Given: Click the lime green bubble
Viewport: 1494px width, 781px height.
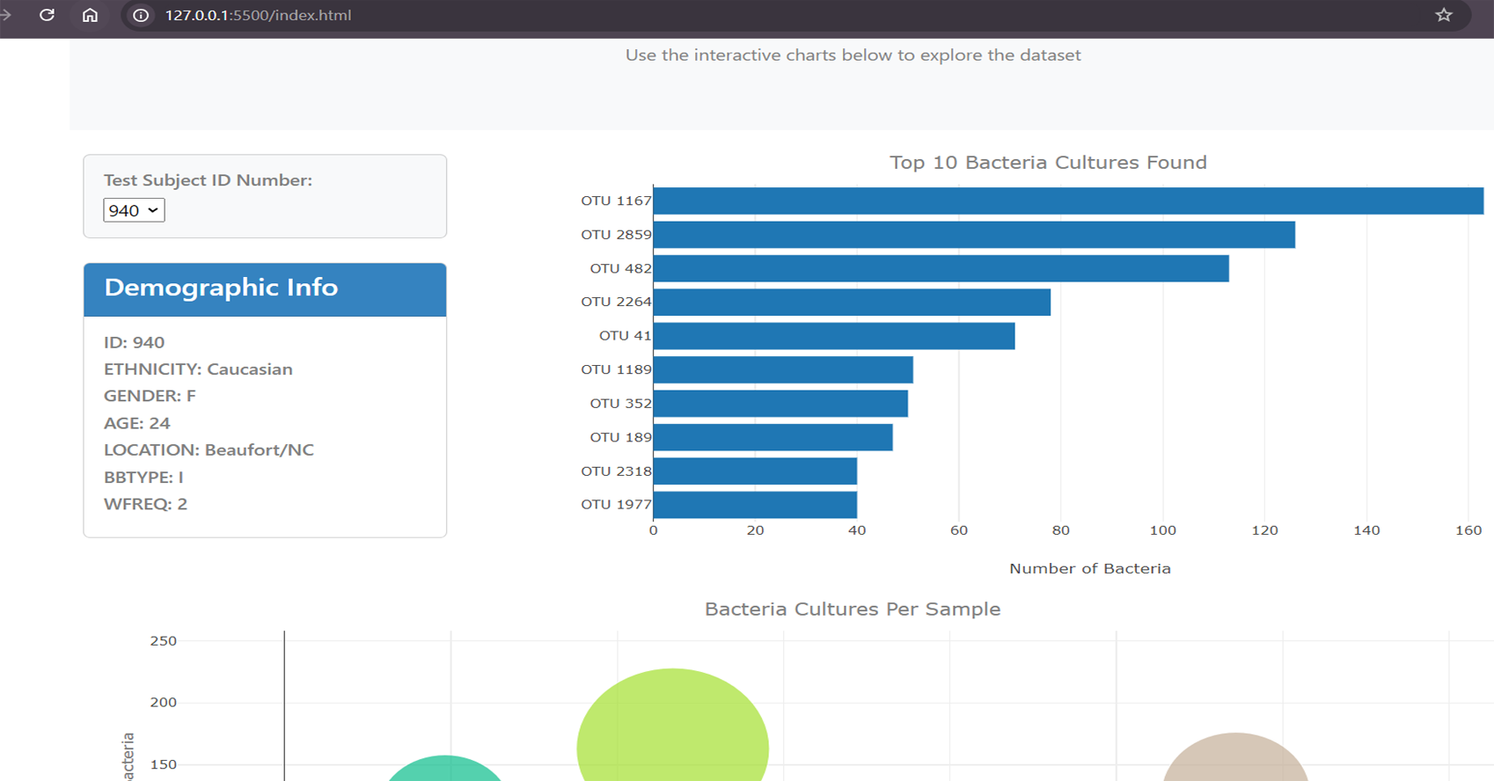Looking at the screenshot, I should [672, 730].
